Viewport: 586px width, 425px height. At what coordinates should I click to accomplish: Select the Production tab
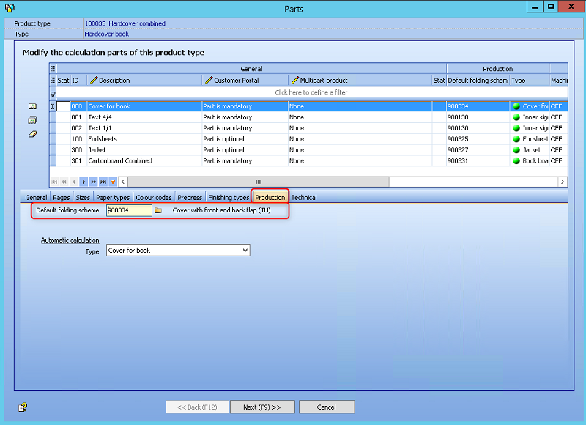(270, 197)
